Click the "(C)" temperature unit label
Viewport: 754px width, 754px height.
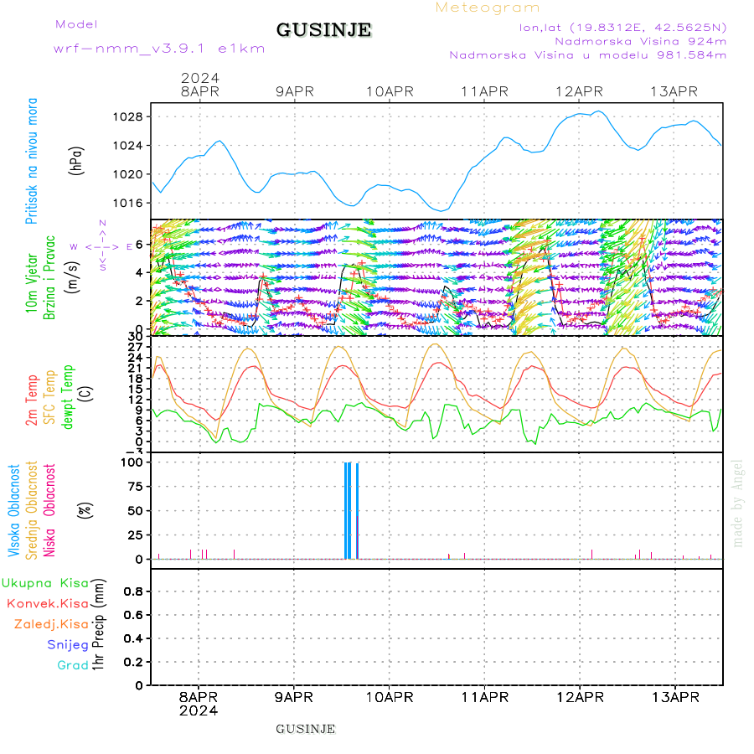[86, 394]
